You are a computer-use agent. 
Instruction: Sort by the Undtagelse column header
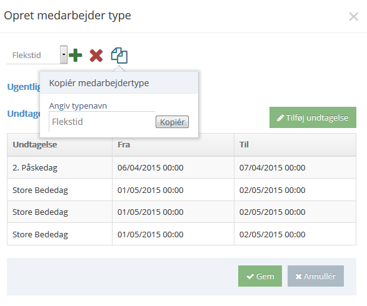[59, 145]
